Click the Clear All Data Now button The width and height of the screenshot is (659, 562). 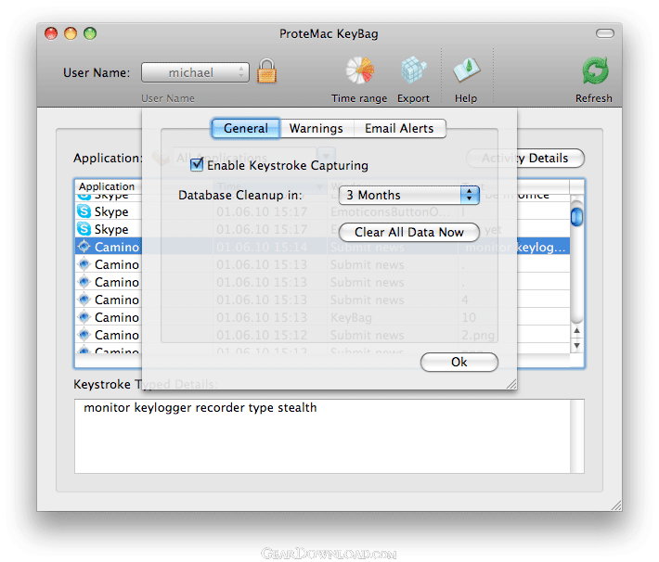(409, 232)
